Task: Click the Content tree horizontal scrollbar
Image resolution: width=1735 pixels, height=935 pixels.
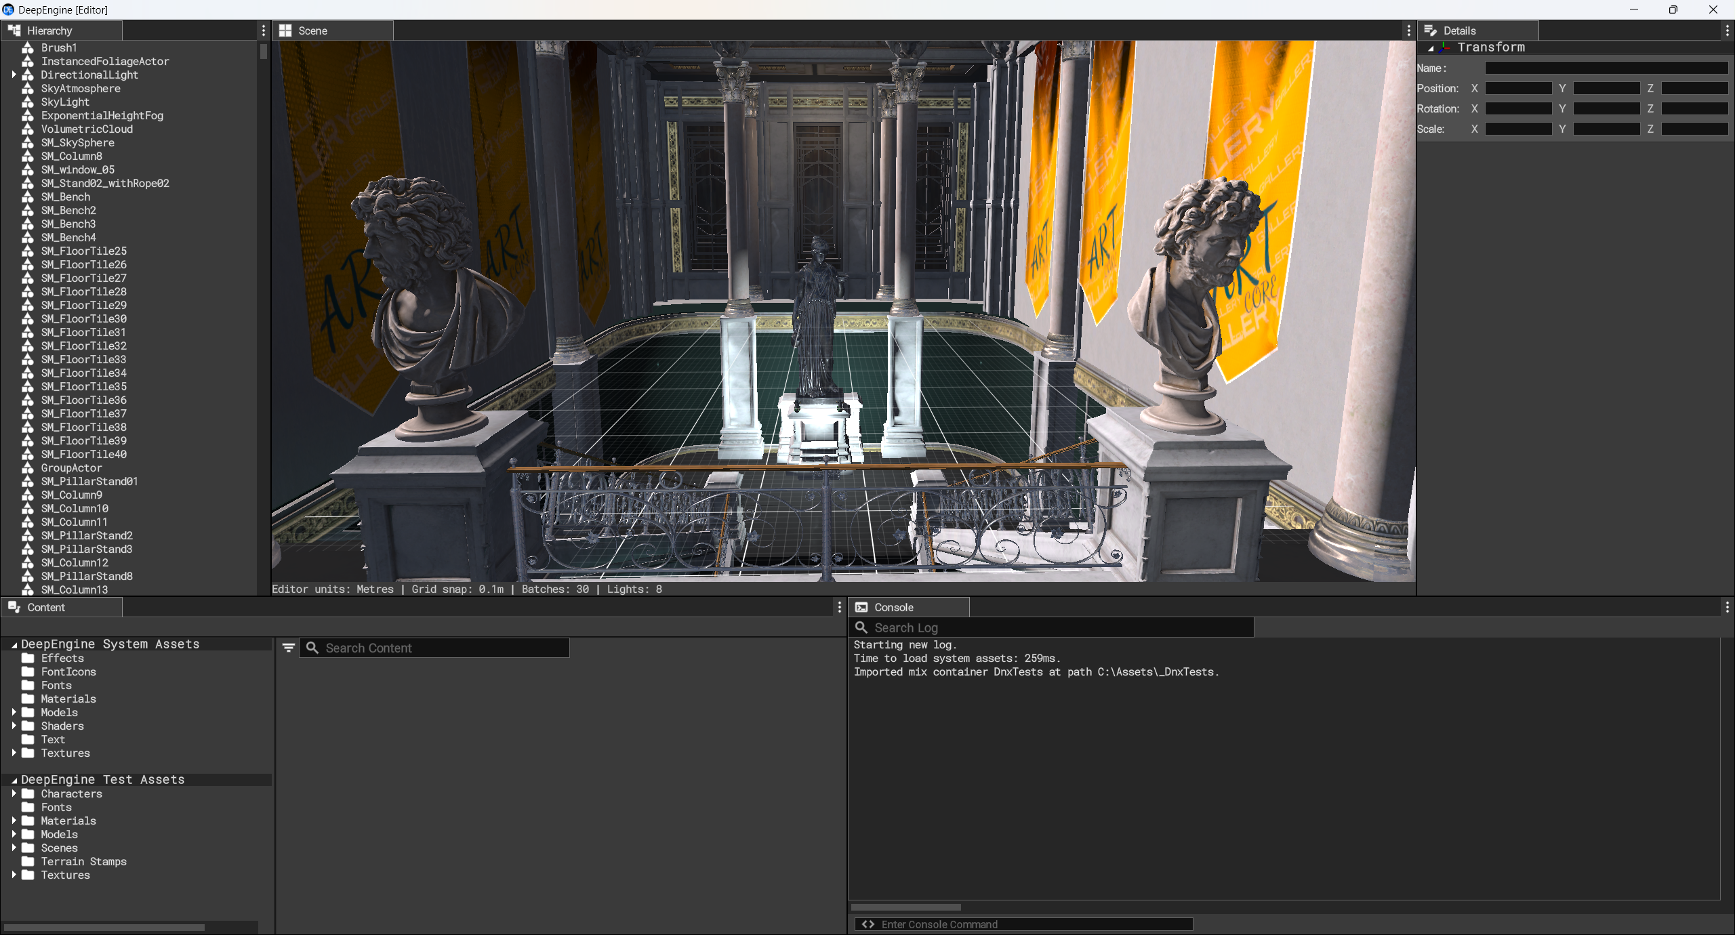Action: (104, 927)
